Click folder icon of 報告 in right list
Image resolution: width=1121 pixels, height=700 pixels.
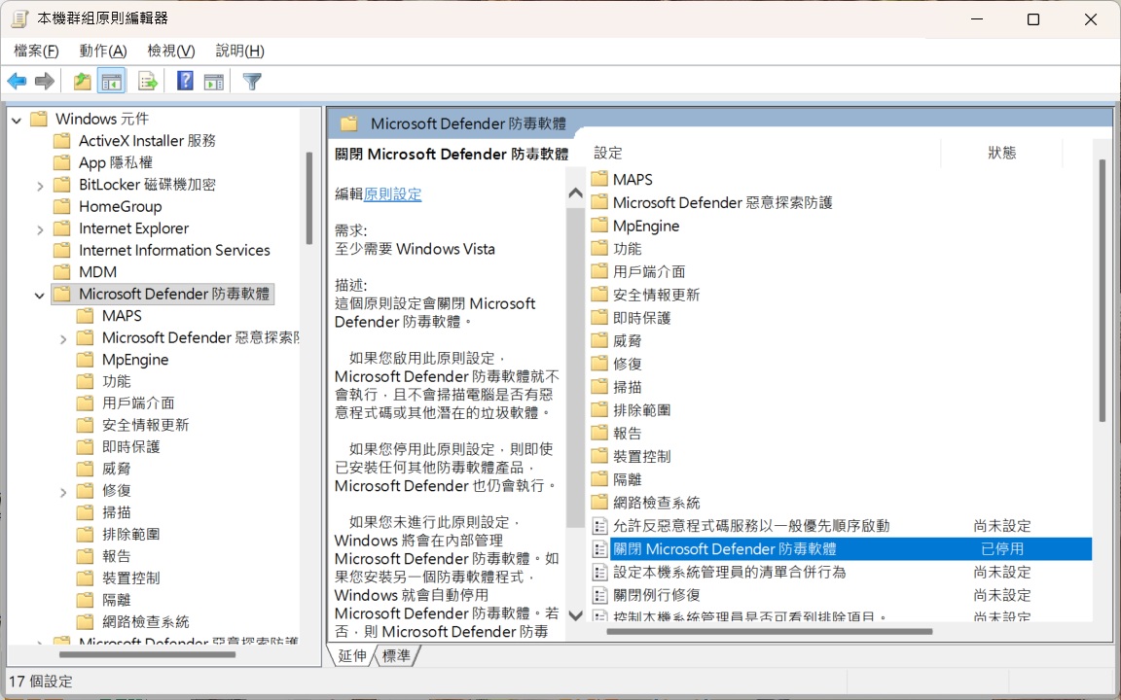point(599,433)
